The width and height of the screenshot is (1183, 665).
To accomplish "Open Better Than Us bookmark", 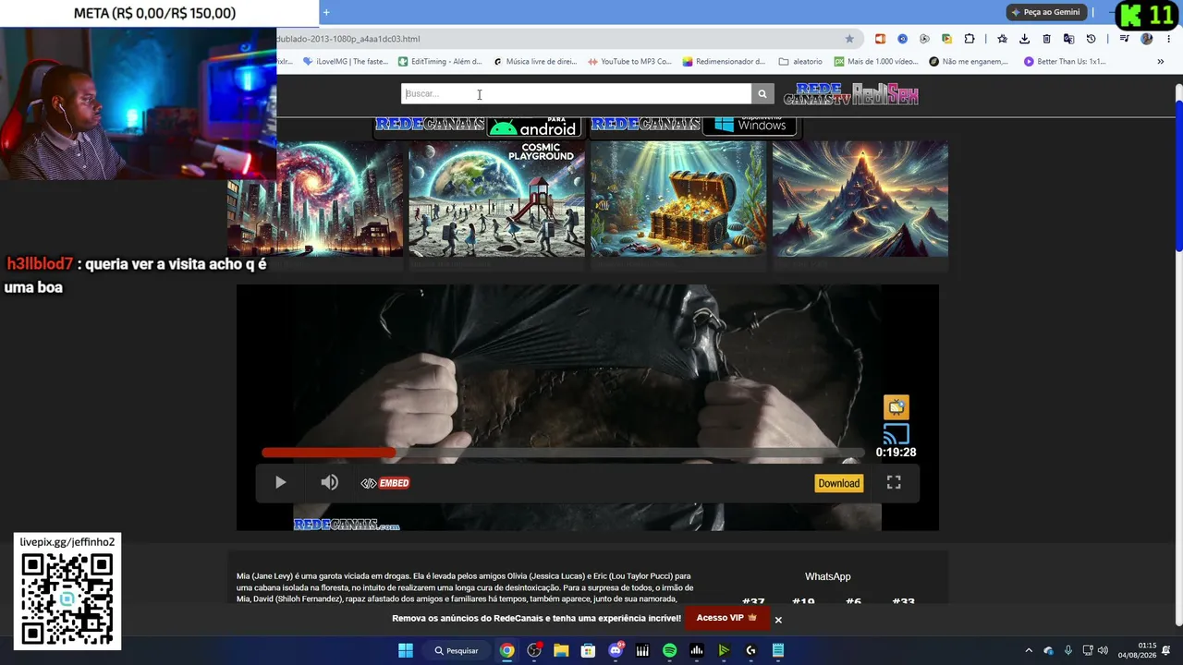I will [1065, 62].
